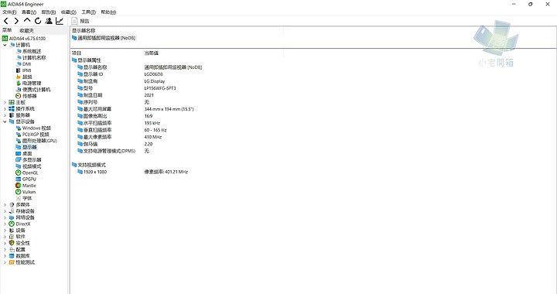Select the AIDA64 v6.75.6100 root node
The image size is (557, 294).
[x=27, y=39]
